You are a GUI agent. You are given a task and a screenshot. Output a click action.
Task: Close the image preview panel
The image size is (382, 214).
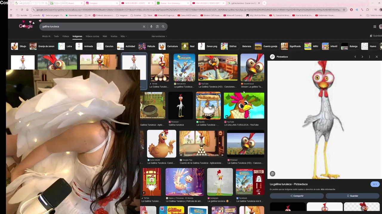pos(377,57)
